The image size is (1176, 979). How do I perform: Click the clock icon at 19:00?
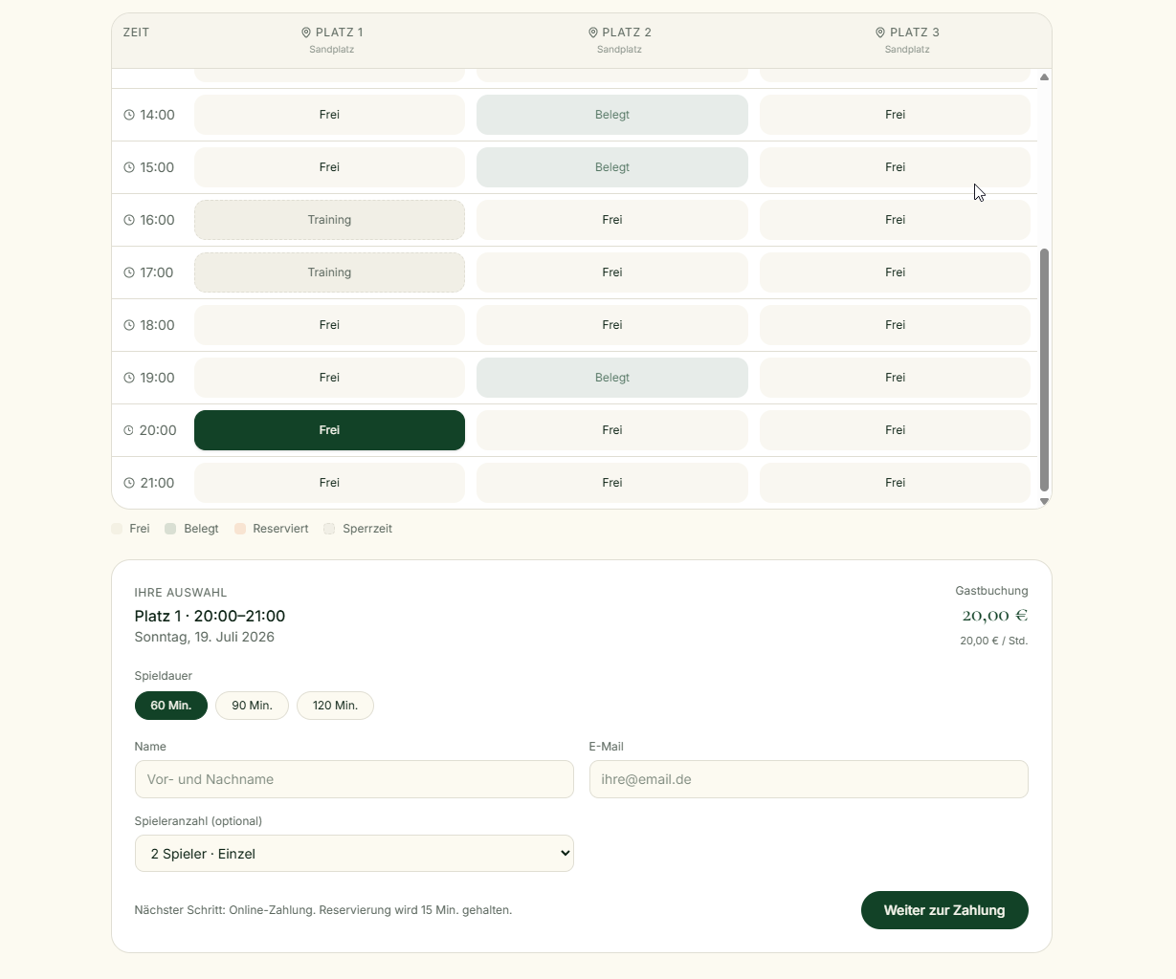click(129, 378)
